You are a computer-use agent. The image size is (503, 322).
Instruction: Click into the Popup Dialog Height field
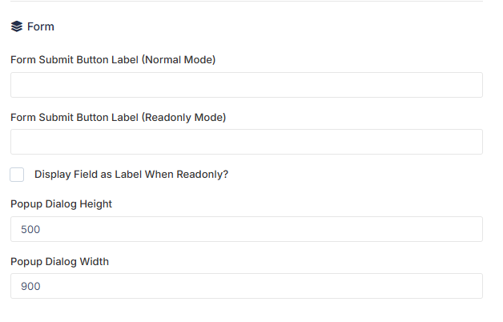[247, 229]
